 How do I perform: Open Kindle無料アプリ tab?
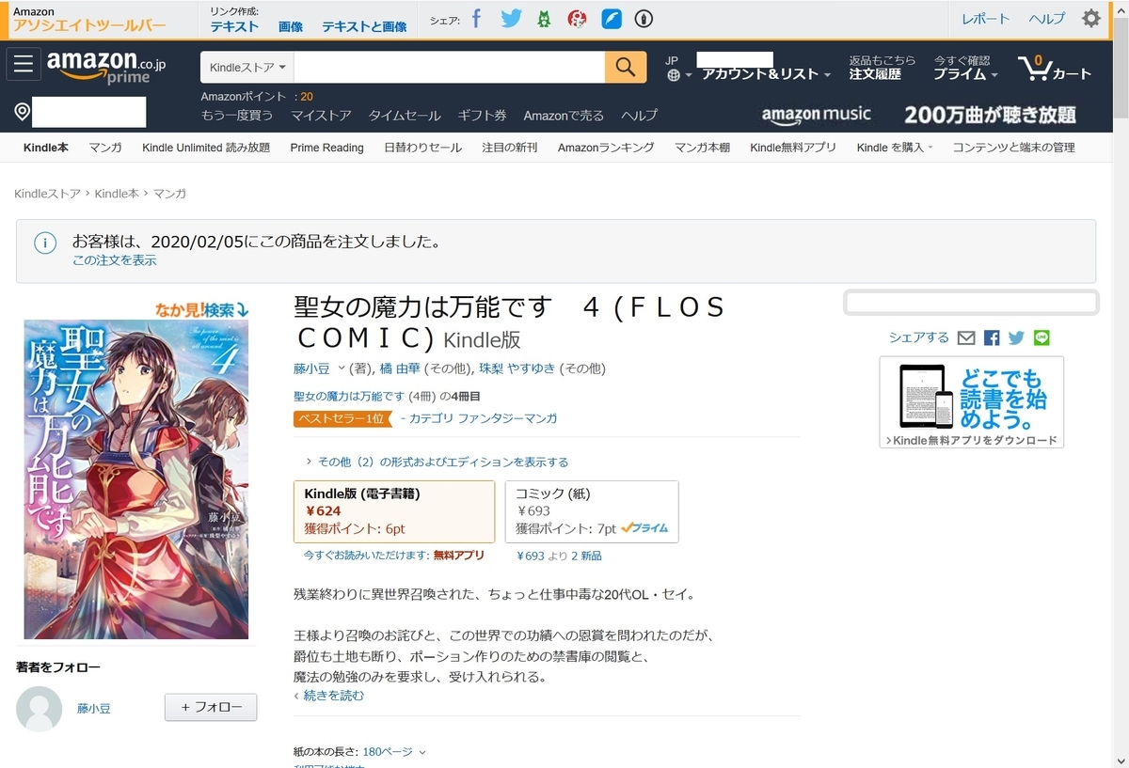click(793, 148)
